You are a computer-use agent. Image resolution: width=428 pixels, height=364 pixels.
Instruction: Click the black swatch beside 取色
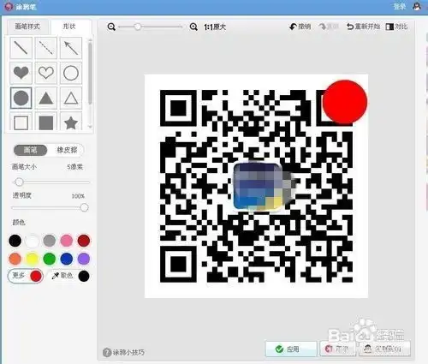84,276
